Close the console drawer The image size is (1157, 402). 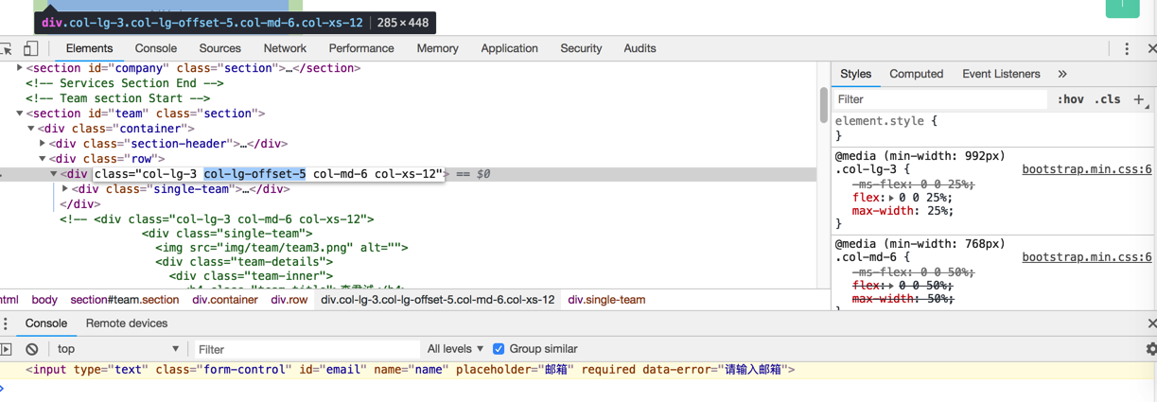pyautogui.click(x=1151, y=323)
